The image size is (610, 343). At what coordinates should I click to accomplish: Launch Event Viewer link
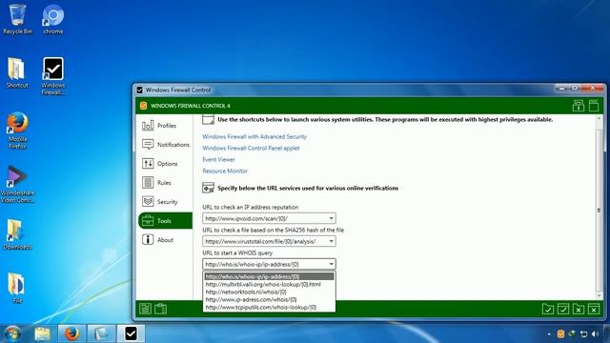pyautogui.click(x=218, y=159)
